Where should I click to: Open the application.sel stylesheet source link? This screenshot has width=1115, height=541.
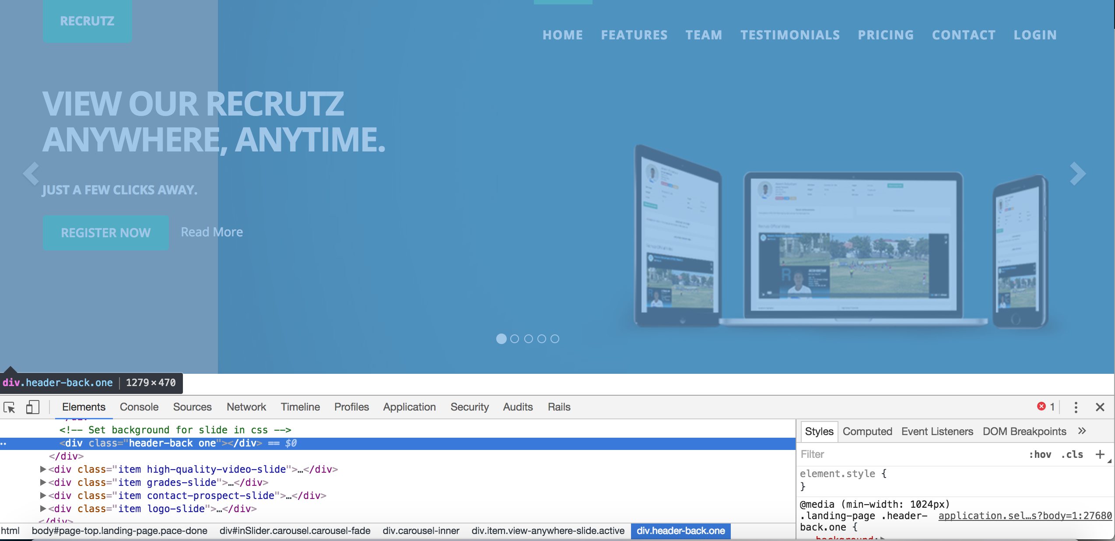[x=1025, y=516]
